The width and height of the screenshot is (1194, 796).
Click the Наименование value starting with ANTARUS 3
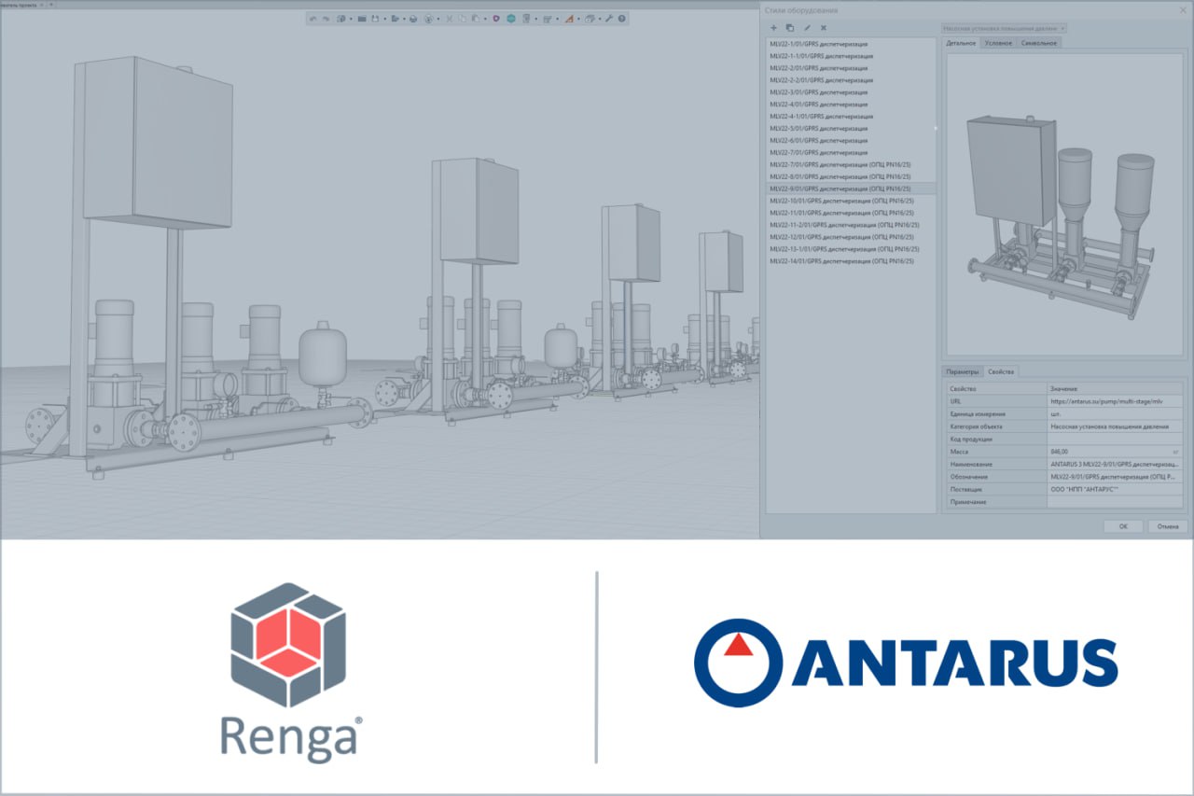1115,464
